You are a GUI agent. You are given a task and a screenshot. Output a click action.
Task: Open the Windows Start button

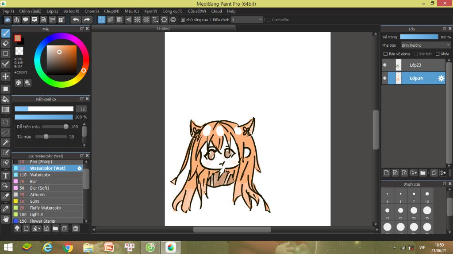[x=8, y=247]
